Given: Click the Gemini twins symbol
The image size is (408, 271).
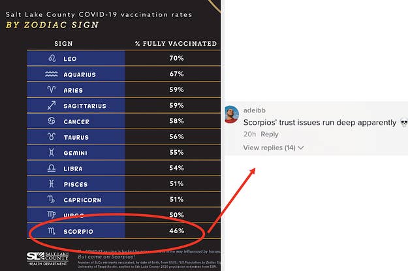Looking at the screenshot, I should 52,152.
